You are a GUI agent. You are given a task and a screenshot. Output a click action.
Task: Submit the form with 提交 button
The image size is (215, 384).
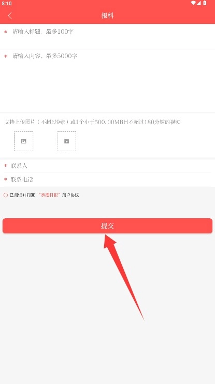[x=107, y=226]
